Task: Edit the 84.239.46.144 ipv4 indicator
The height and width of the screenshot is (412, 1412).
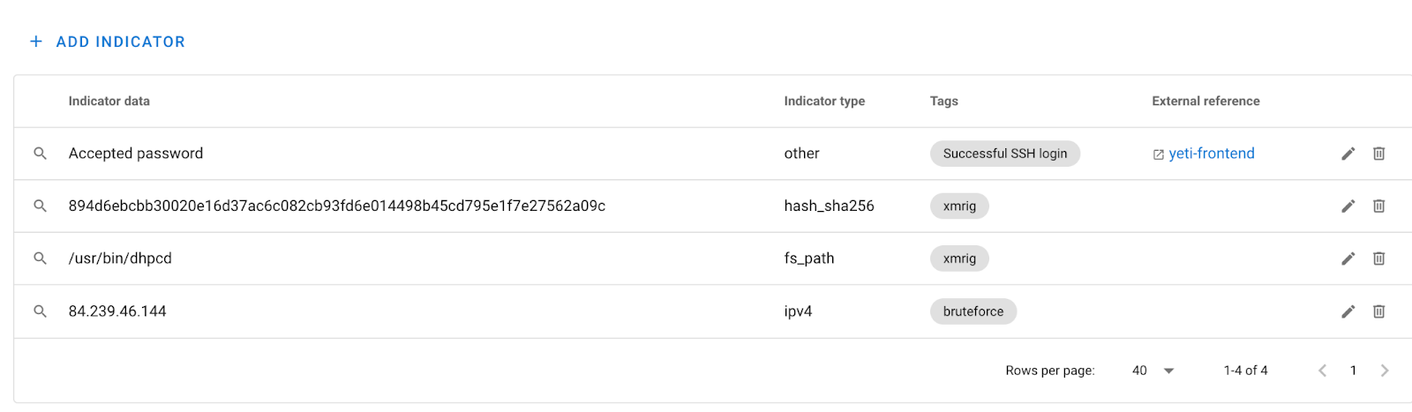Action: [1348, 311]
